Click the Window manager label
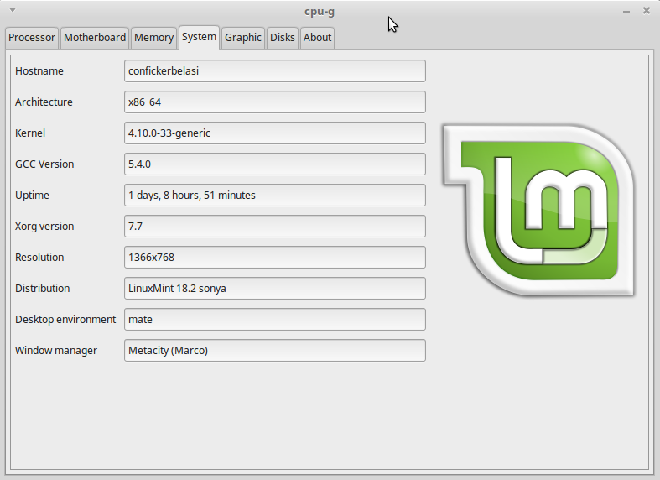The width and height of the screenshot is (660, 480). click(x=56, y=351)
